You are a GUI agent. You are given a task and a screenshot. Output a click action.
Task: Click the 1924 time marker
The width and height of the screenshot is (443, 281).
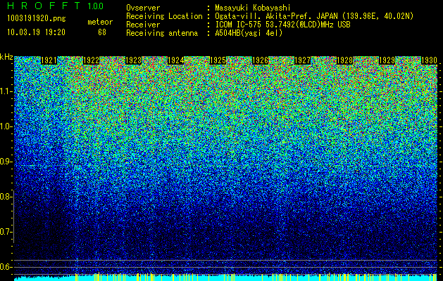pyautogui.click(x=176, y=60)
